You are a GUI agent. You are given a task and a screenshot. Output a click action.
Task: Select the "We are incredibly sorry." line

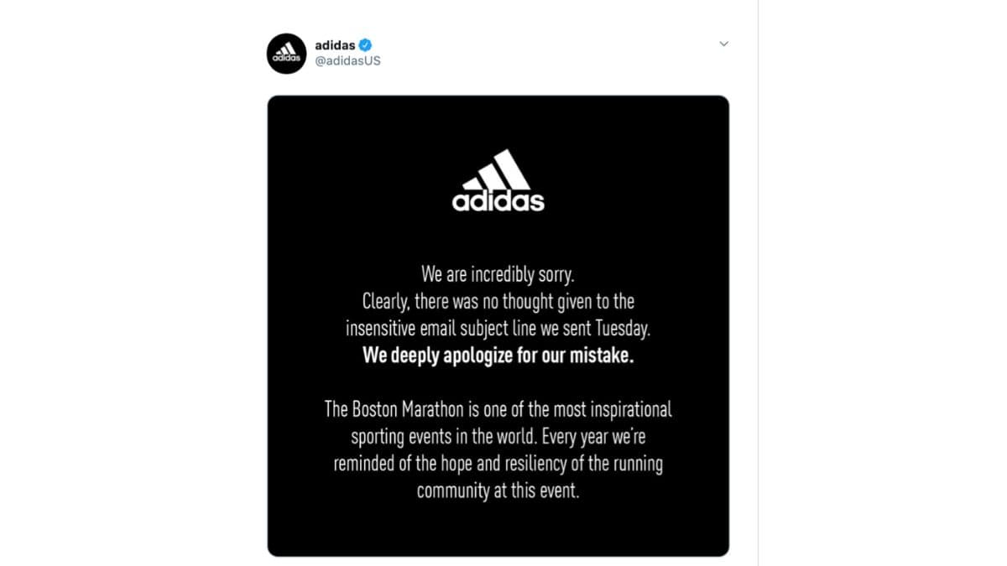[x=498, y=273]
